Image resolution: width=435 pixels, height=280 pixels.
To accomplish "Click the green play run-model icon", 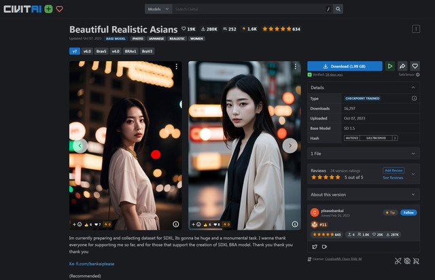I will (389, 66).
